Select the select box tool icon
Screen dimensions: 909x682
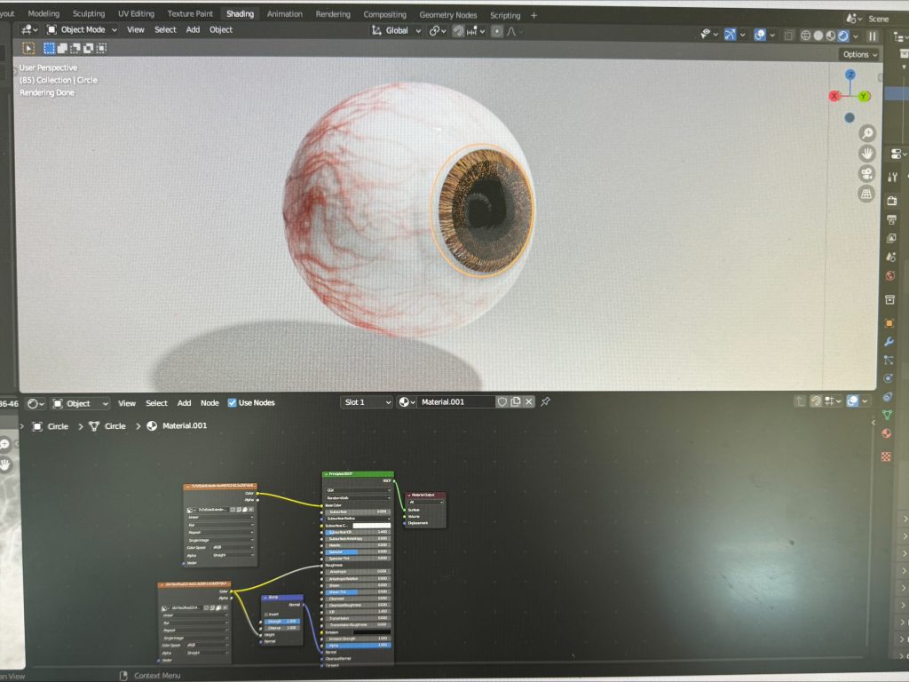tap(28, 49)
